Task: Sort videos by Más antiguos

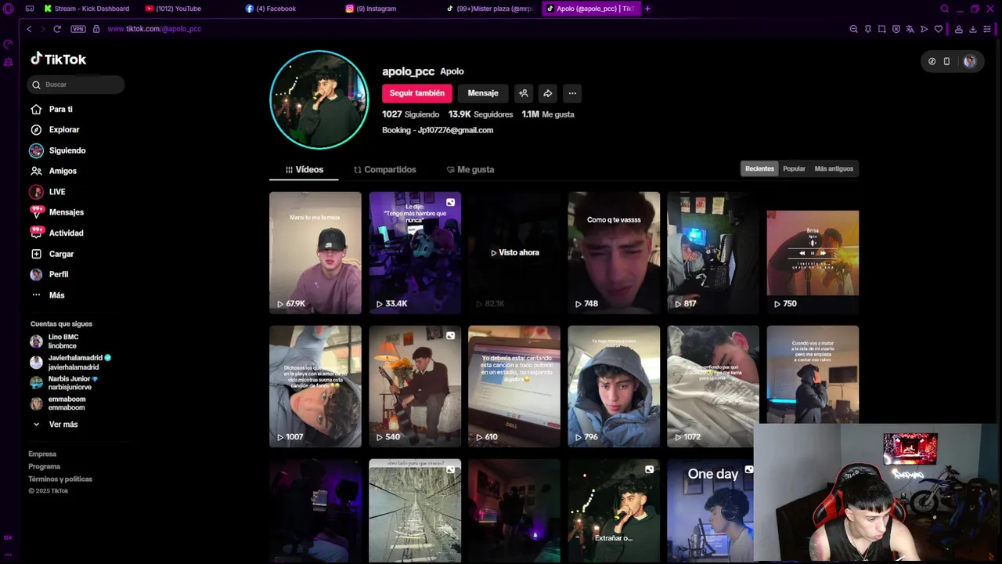Action: pos(834,168)
